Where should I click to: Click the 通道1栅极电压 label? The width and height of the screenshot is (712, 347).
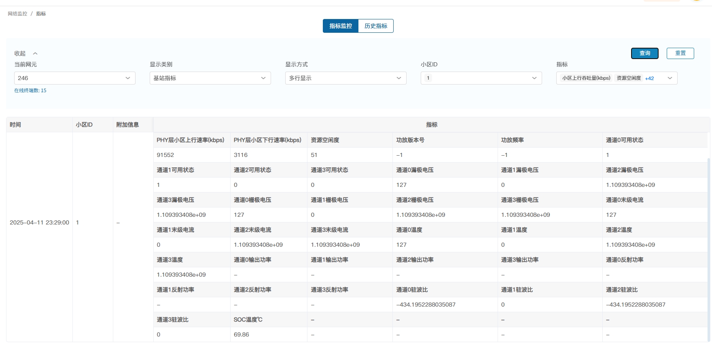point(329,200)
